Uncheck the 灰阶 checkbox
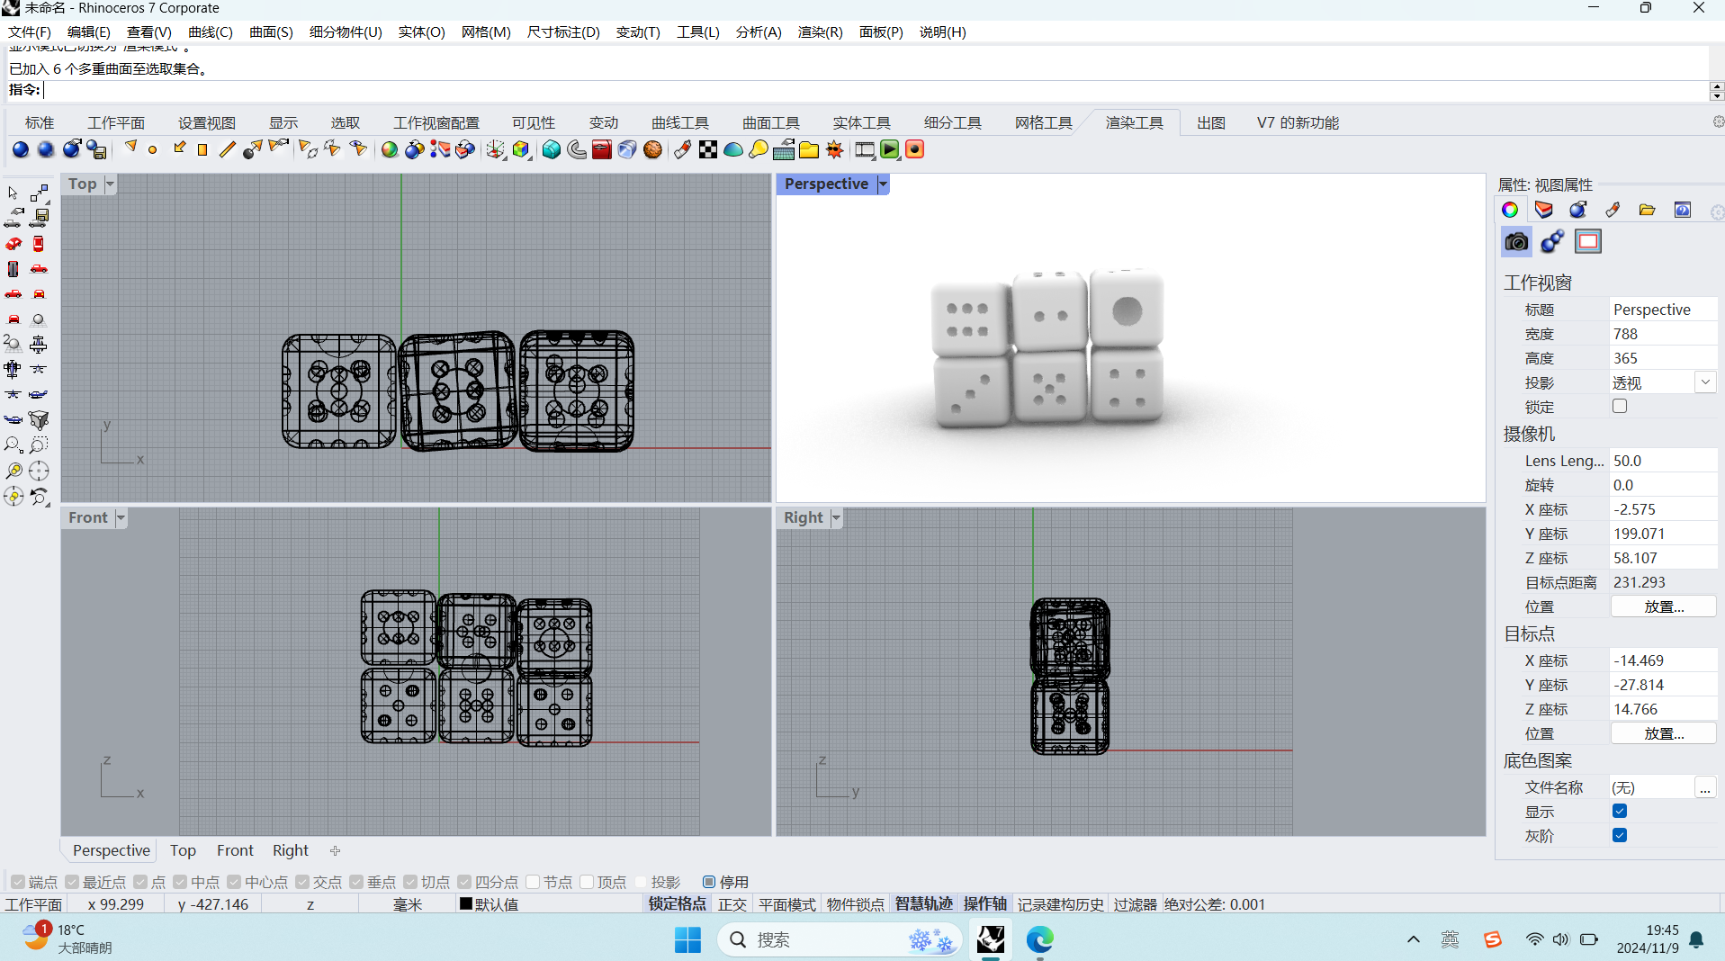Screen dimensions: 1725x961 pos(1620,835)
